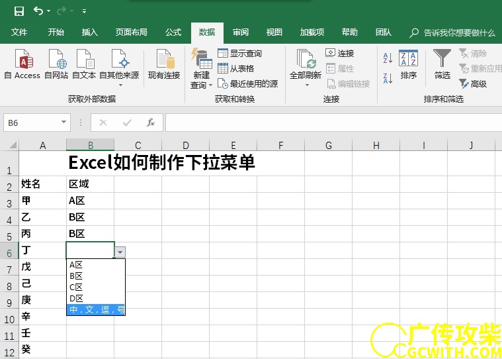
Task: Choose D区 from the dropdown list
Action: coord(96,299)
